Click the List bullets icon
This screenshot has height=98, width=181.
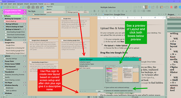pos(139,11)
